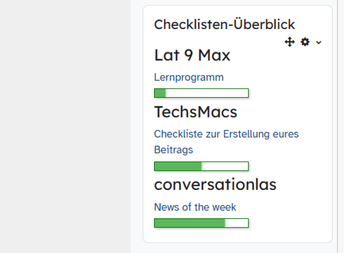Viewport: 344px width, 253px height.
Task: Click the News of the week progress bar
Action: point(201,223)
